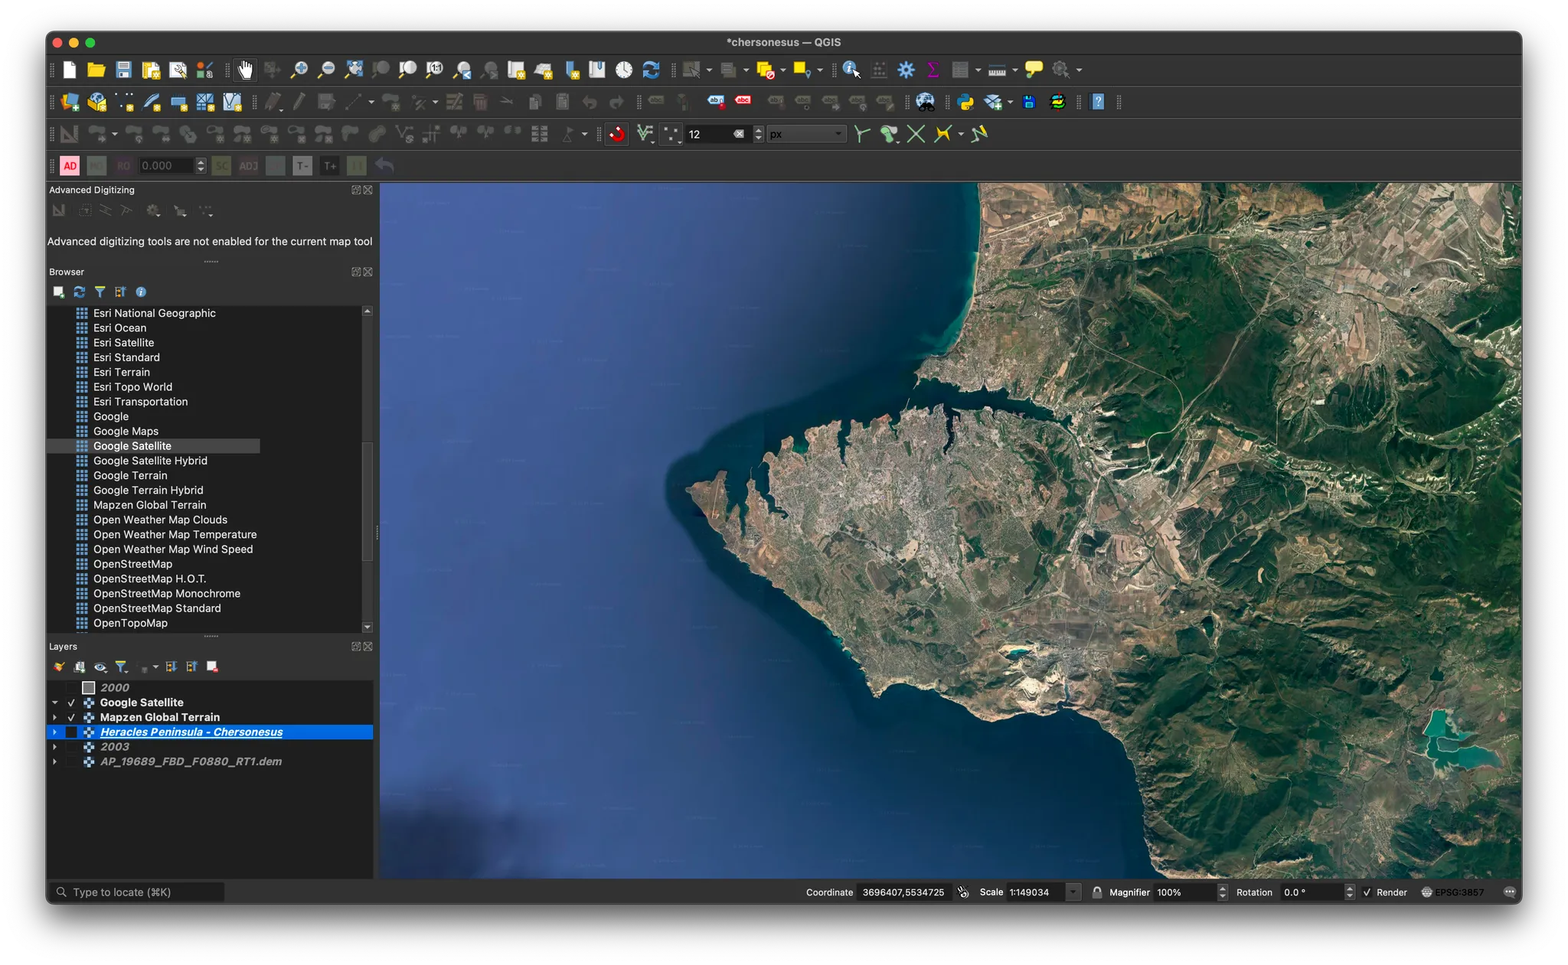Uncheck the Google Satellite layer checkbox
1568x965 pixels.
71,703
